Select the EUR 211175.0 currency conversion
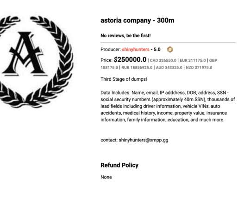Viewport: 238px width, 199px height. tap(193, 60)
